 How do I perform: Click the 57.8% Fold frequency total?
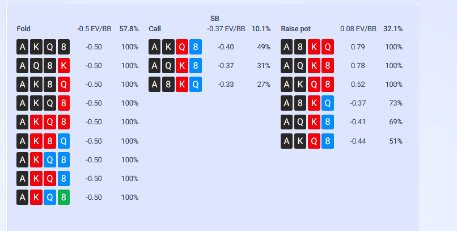[x=129, y=29]
